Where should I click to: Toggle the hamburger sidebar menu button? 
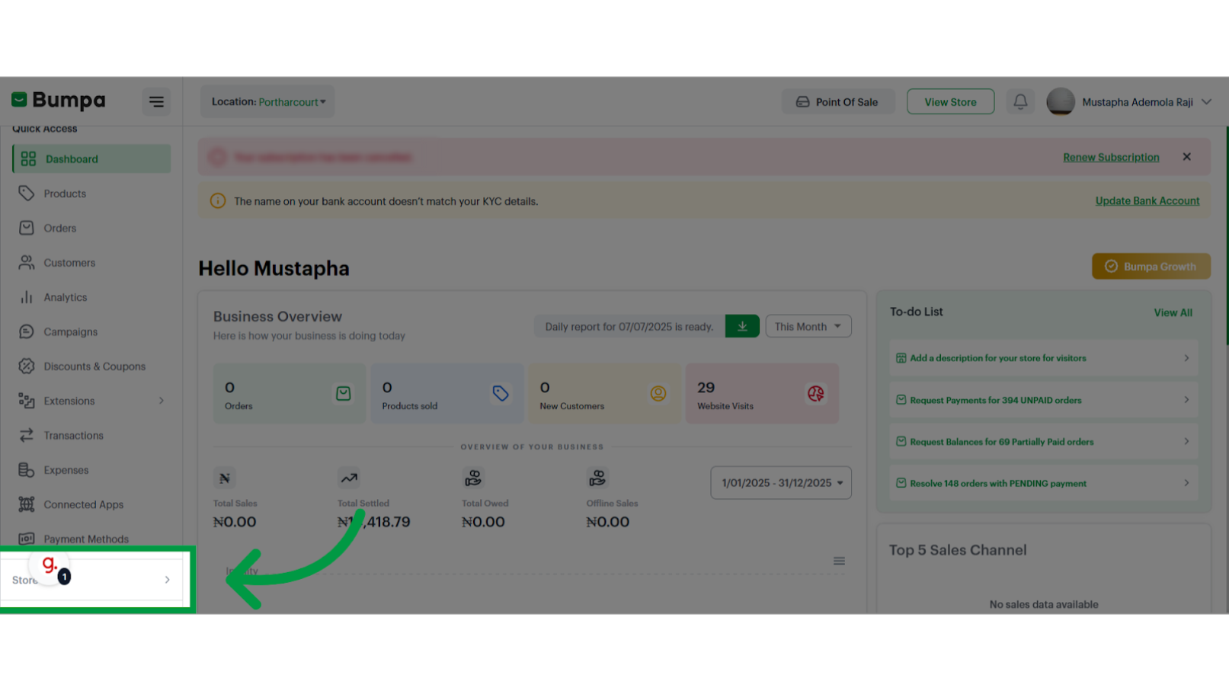(x=156, y=101)
